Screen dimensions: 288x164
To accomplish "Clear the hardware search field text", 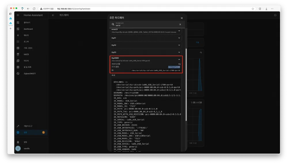I will (x=180, y=24).
